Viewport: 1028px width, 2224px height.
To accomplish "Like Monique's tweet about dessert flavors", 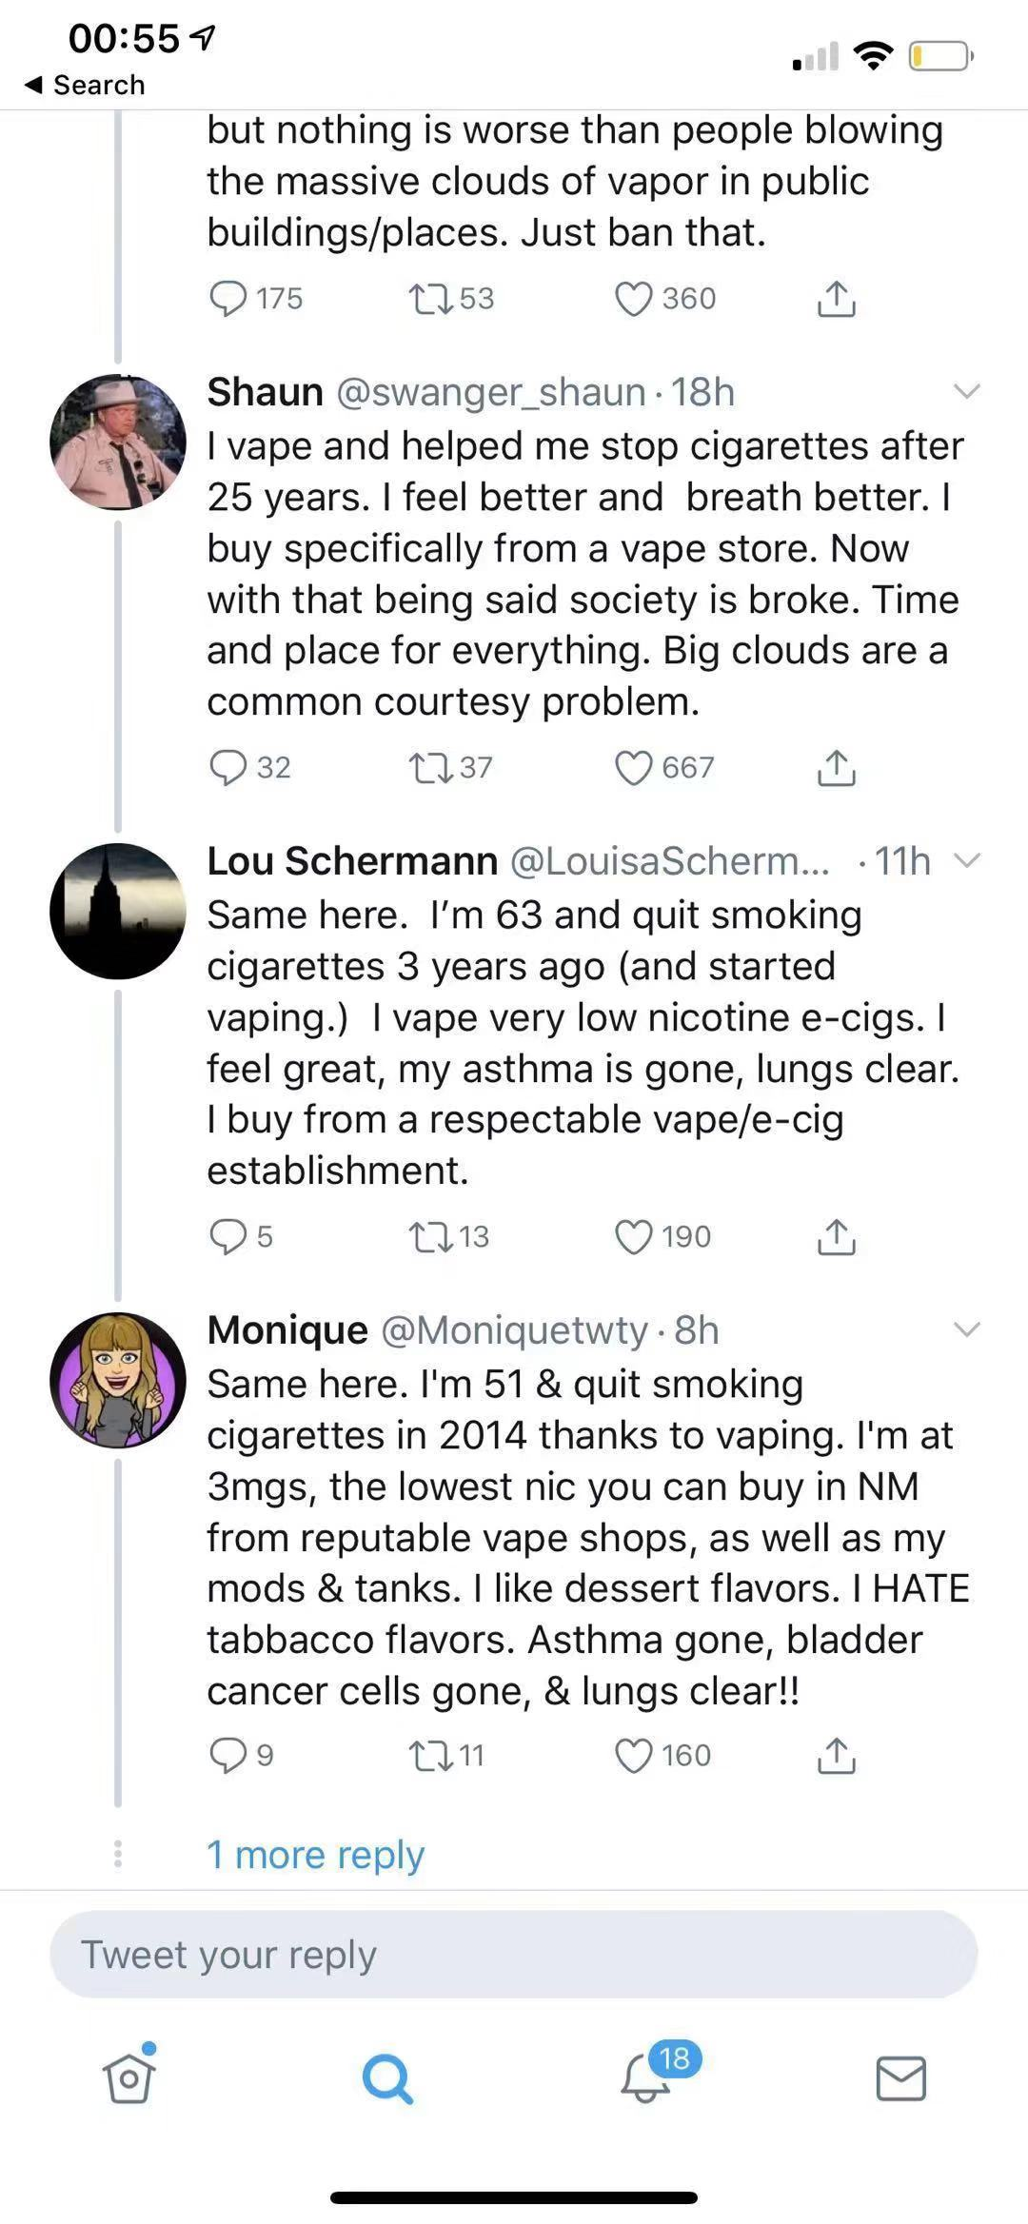I will pyautogui.click(x=634, y=1756).
